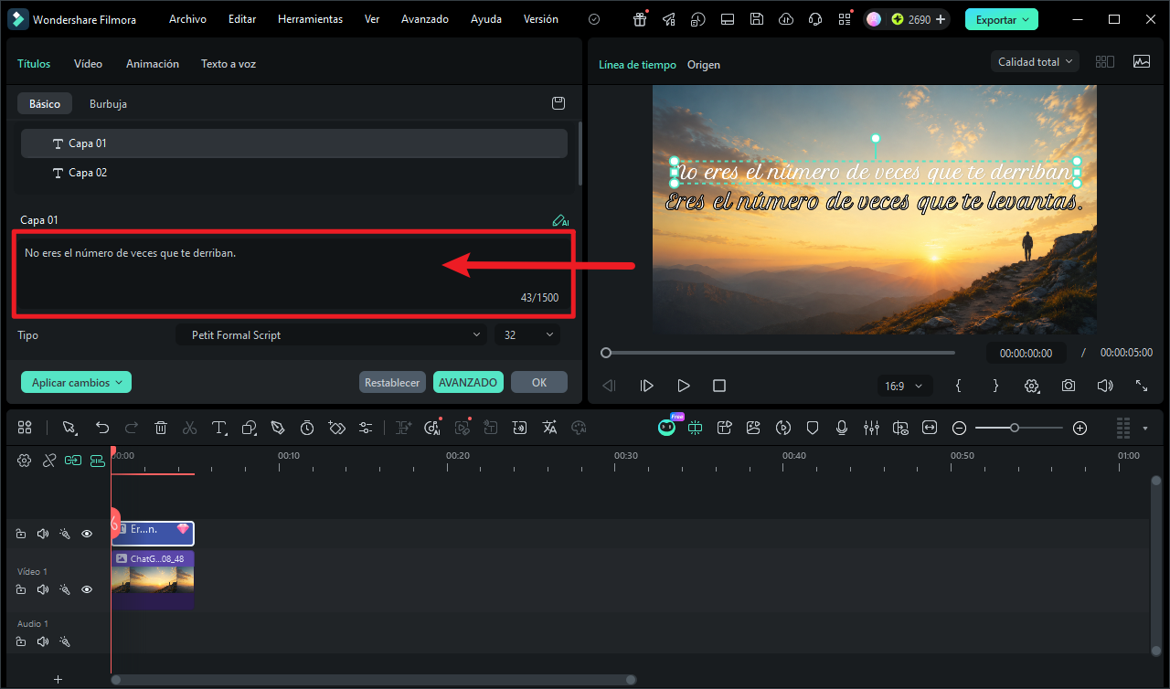Save title preset using icon beside Burbuja tab
Screen dimensions: 1170x689
pos(558,103)
